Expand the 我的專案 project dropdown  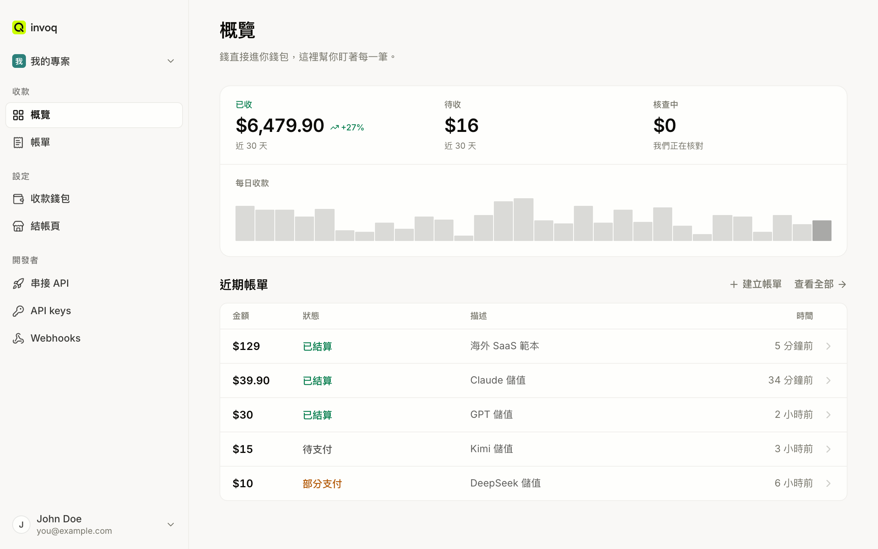[x=171, y=61]
